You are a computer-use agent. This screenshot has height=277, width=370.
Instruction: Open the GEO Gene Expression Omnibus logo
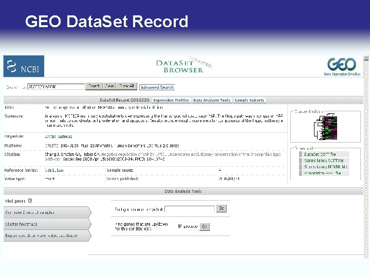click(x=342, y=67)
